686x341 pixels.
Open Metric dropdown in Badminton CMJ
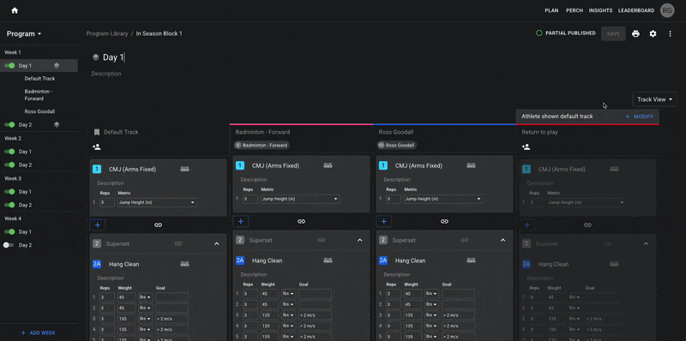click(299, 199)
